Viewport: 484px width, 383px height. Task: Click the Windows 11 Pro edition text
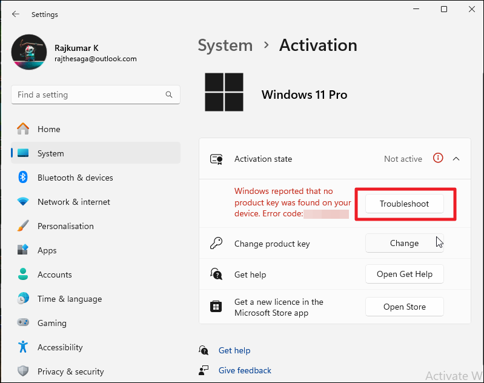pyautogui.click(x=304, y=95)
